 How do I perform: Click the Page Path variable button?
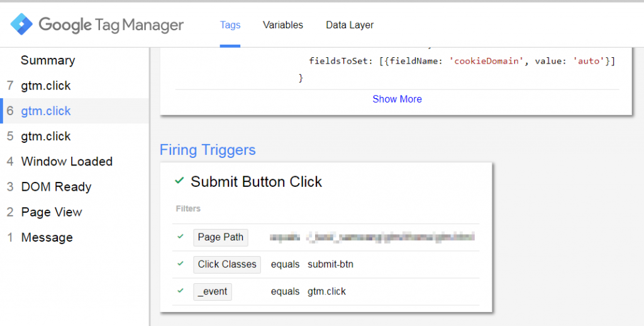(x=220, y=237)
